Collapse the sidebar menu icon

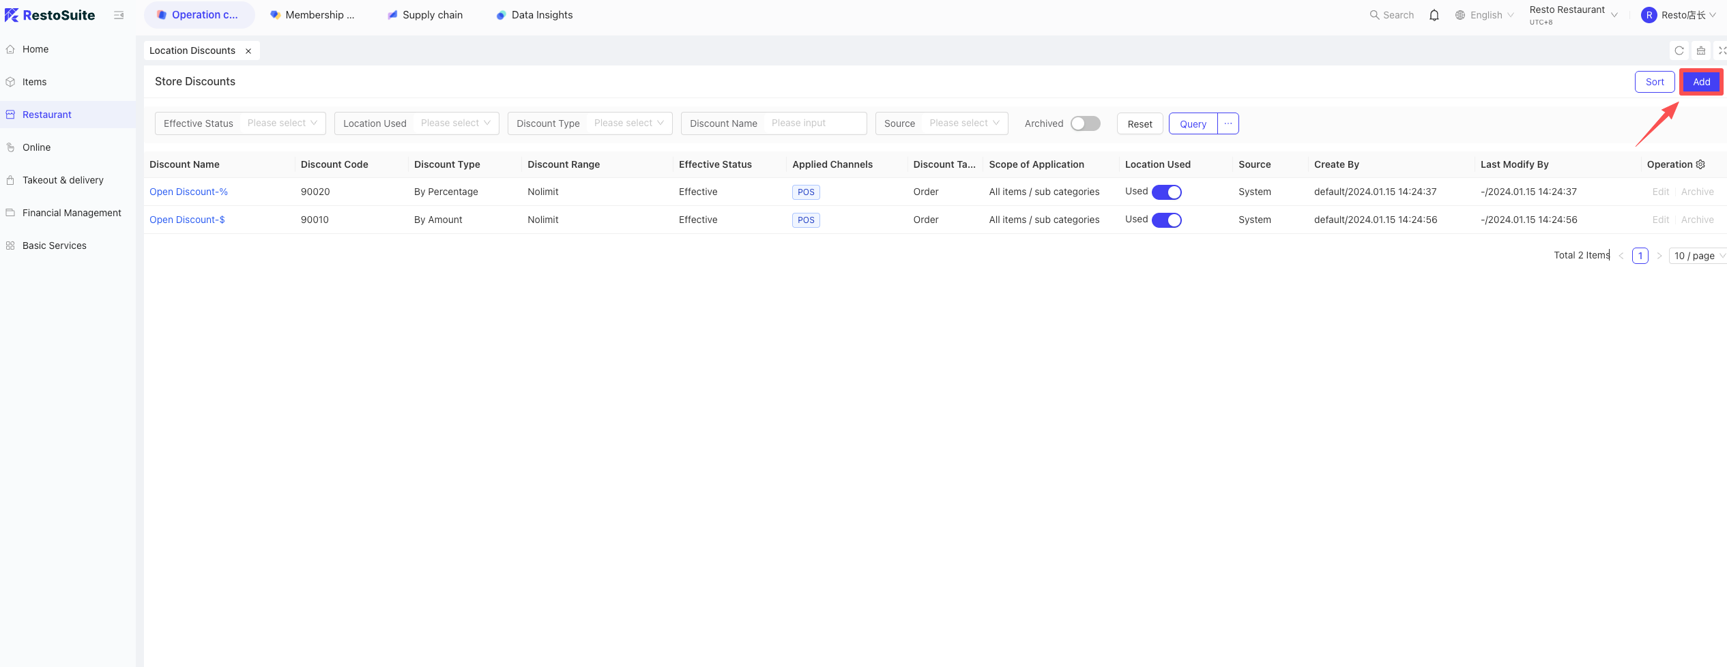tap(119, 15)
